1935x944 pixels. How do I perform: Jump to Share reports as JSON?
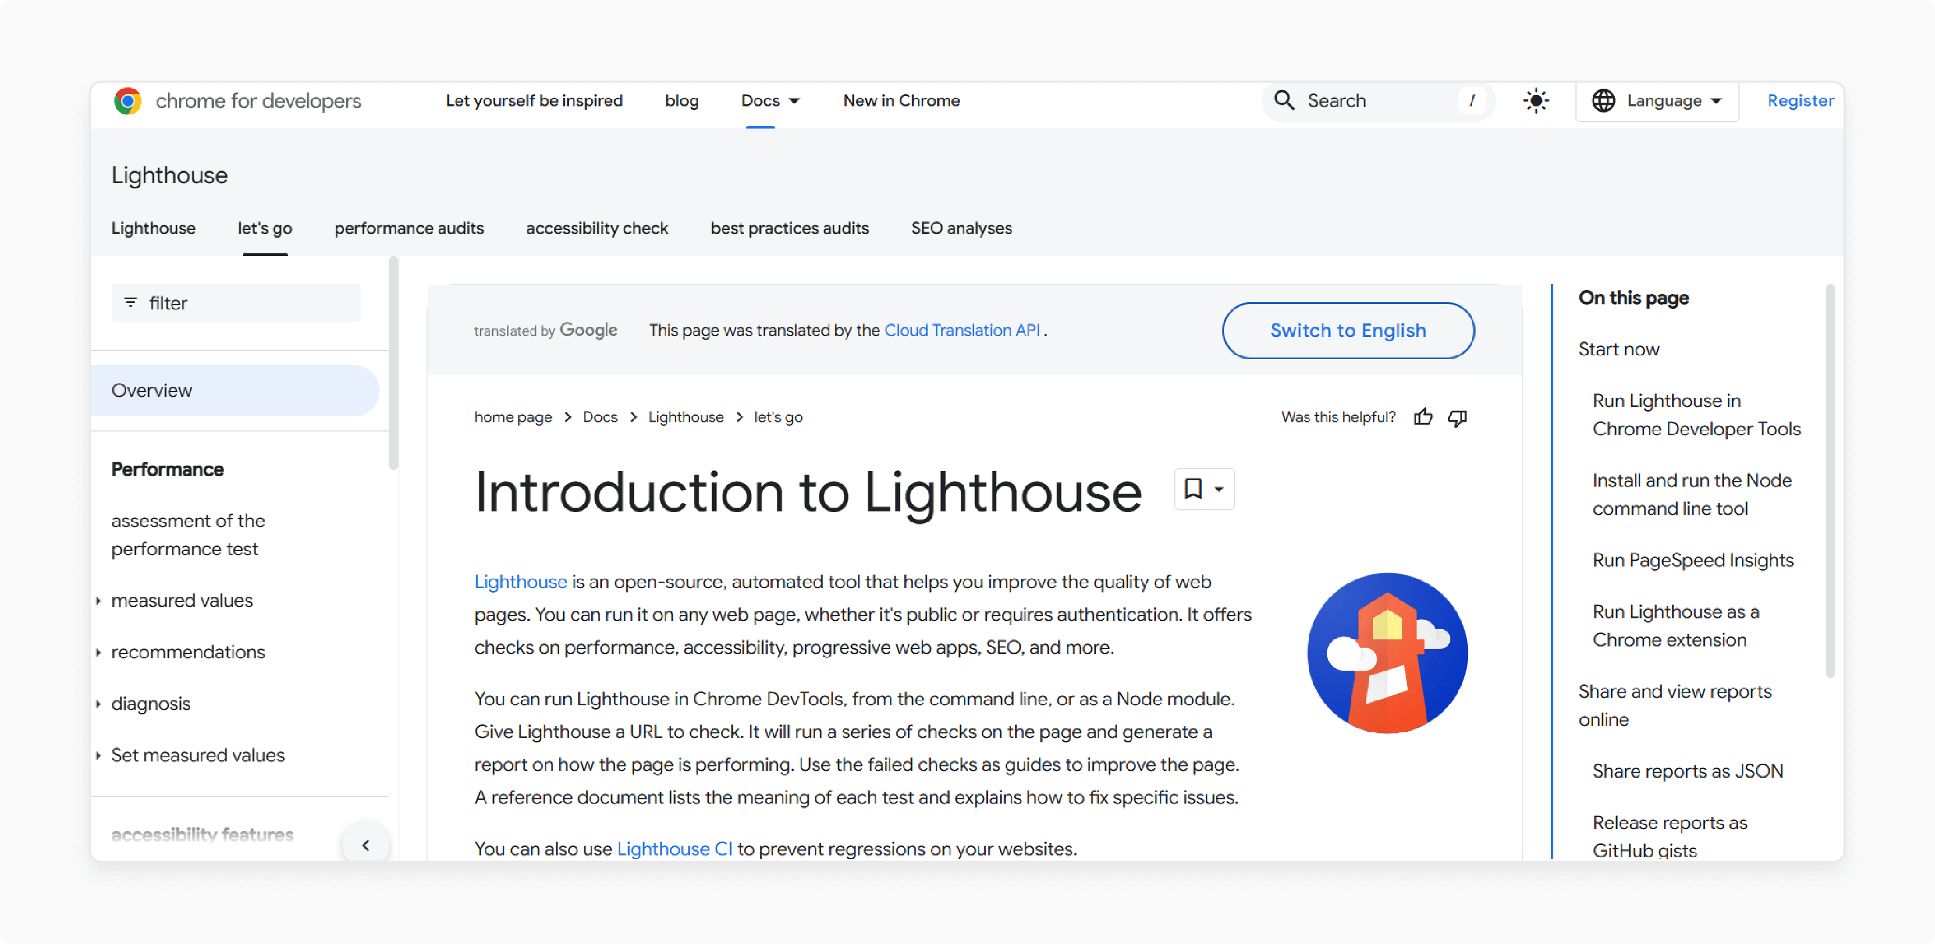click(1687, 771)
